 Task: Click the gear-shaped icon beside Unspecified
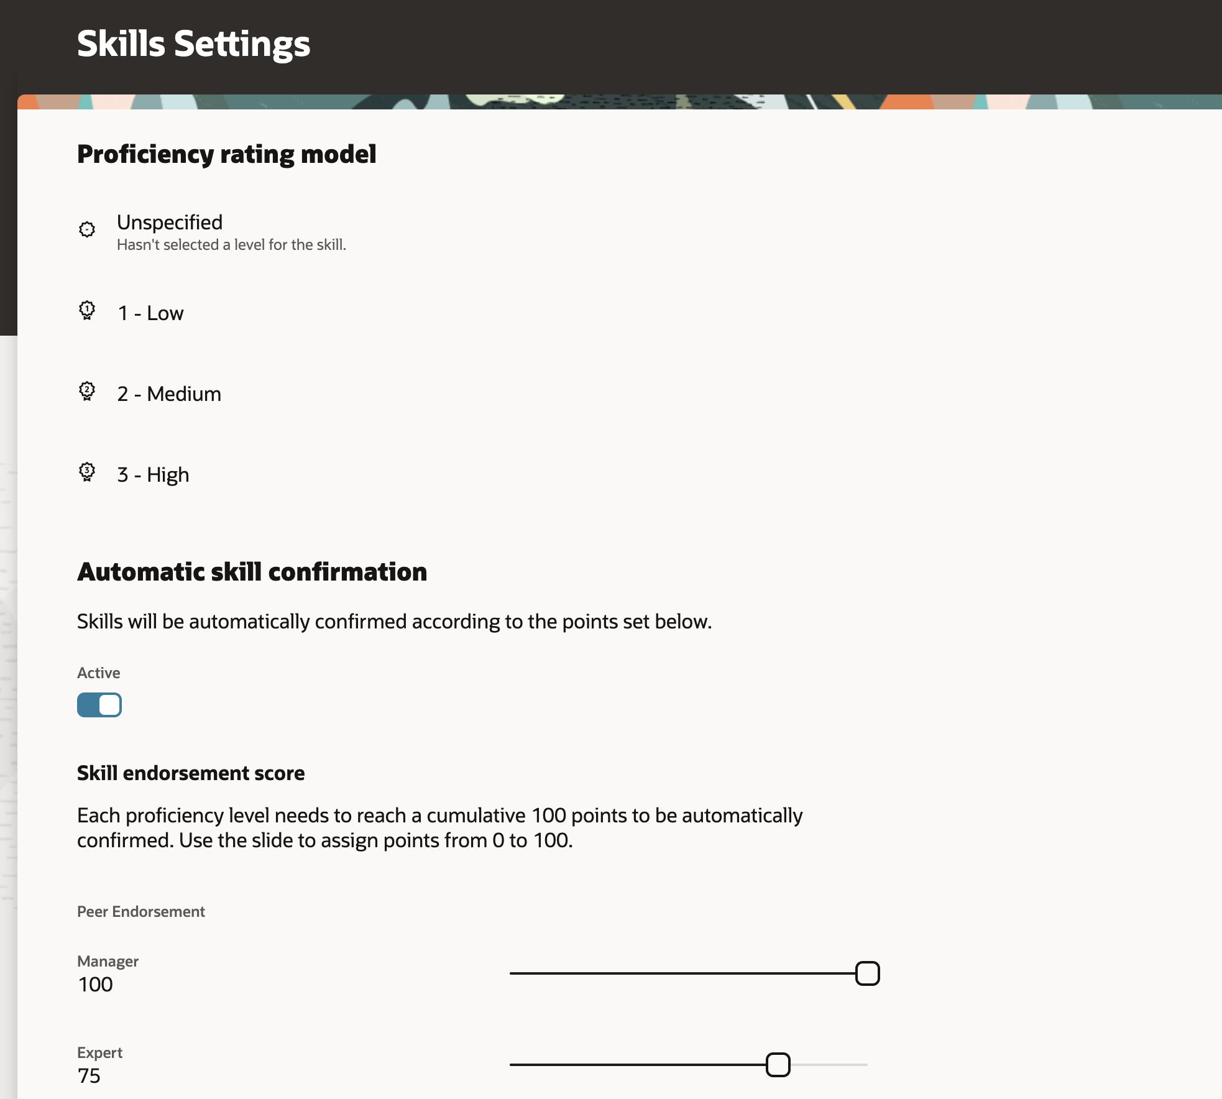86,229
